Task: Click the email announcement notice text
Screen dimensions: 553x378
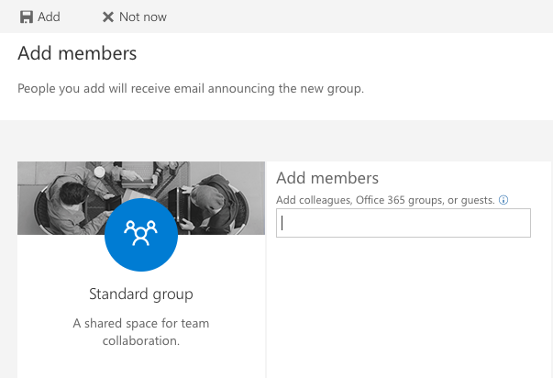Action: pos(191,89)
